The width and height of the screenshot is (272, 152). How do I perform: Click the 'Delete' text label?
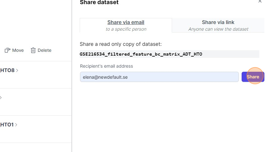(x=44, y=50)
